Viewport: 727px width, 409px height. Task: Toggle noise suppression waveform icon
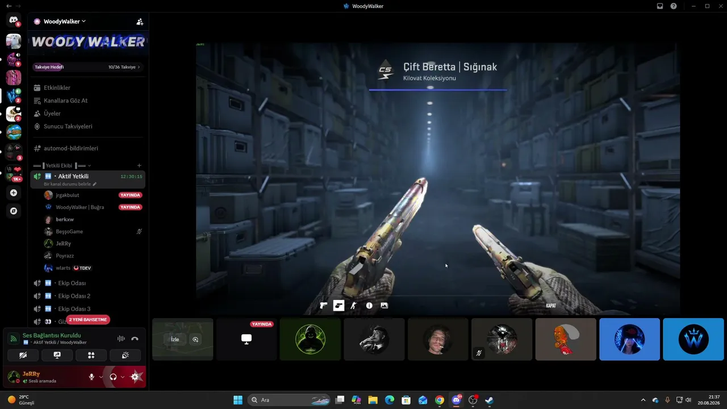pyautogui.click(x=121, y=339)
